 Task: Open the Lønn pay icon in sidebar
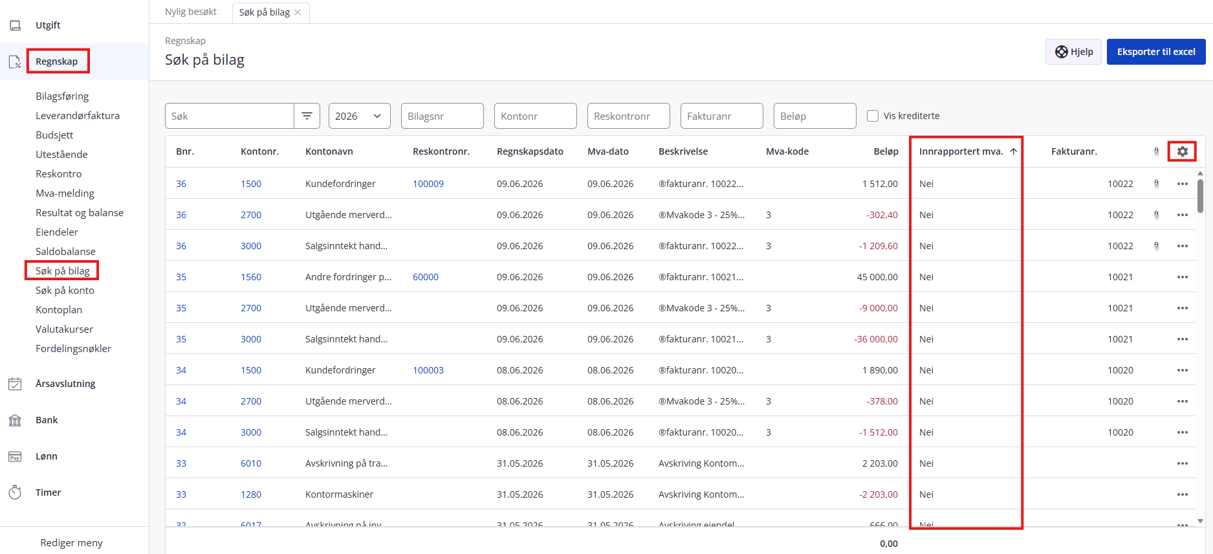(15, 456)
